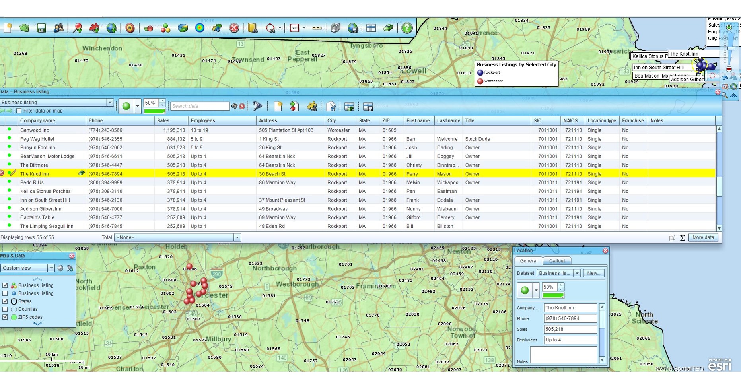Click the save map diskette icon
This screenshot has height=388, width=741.
[41, 28]
